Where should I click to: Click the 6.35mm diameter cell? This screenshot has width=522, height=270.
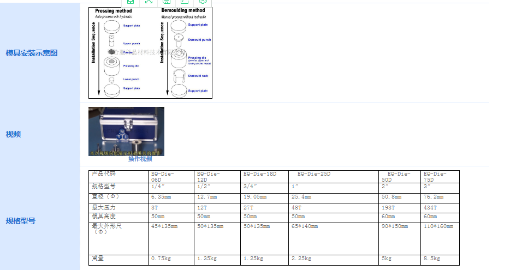click(x=171, y=198)
